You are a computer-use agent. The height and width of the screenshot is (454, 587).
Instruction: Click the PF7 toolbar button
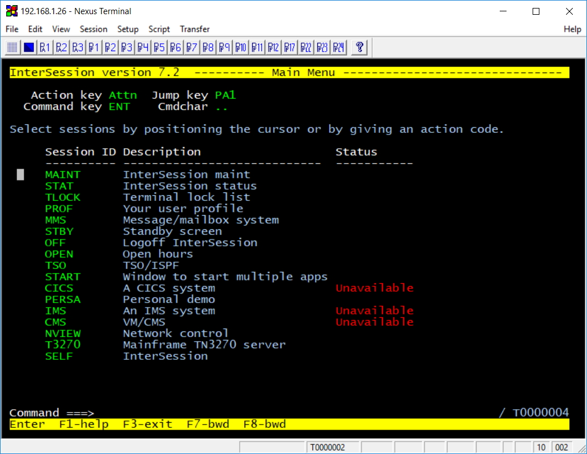pos(192,47)
